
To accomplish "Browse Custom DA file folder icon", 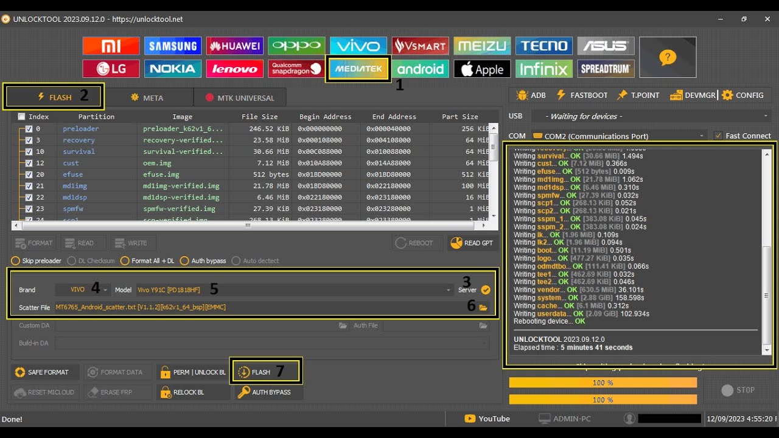I will [x=343, y=326].
